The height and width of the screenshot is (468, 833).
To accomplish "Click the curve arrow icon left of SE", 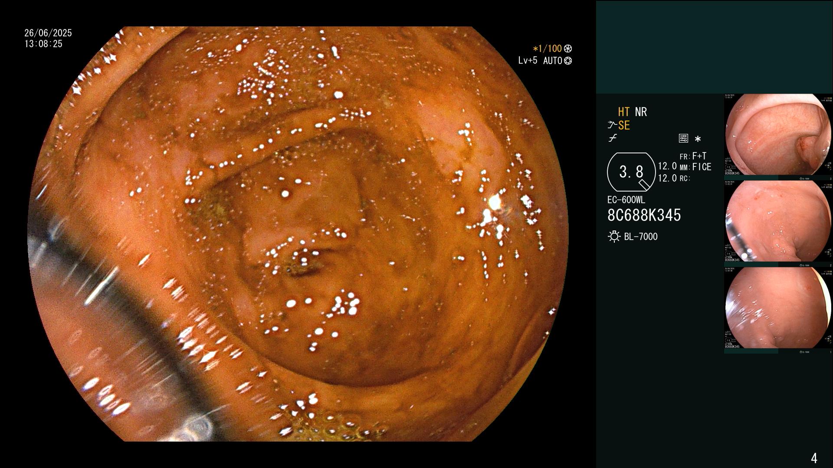I will [x=612, y=125].
